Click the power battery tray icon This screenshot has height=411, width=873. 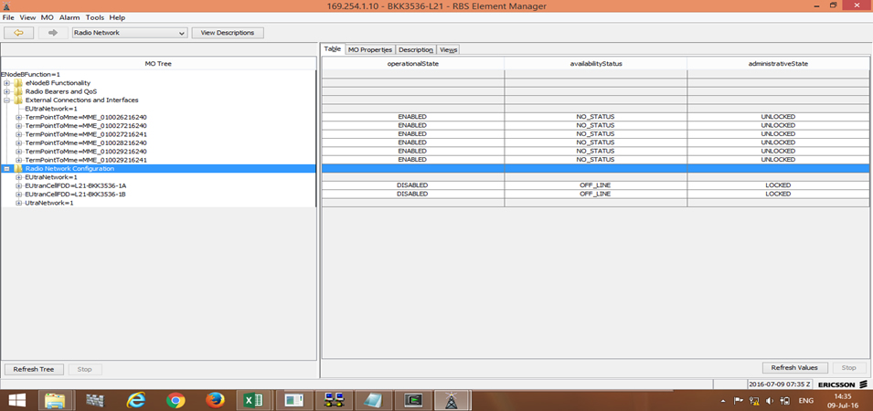[785, 400]
